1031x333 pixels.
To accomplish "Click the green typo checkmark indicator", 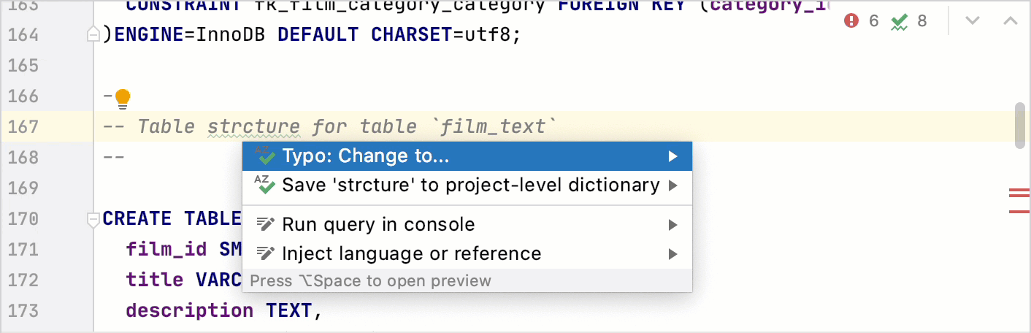I will click(x=899, y=21).
